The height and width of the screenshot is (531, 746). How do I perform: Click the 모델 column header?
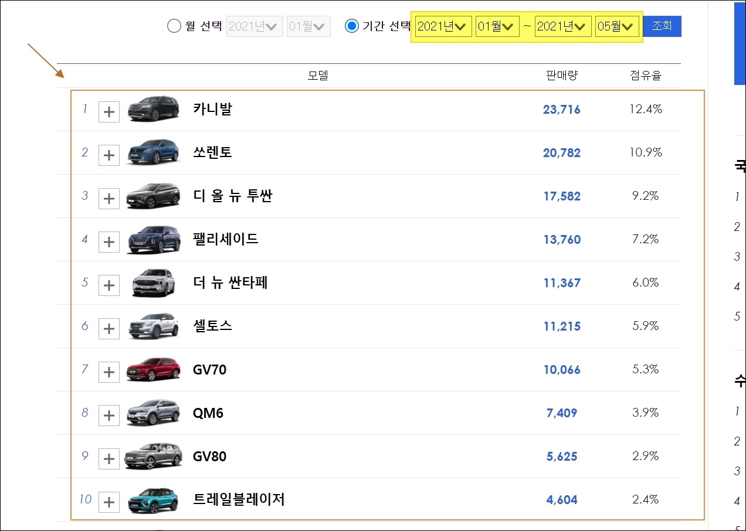tap(318, 75)
